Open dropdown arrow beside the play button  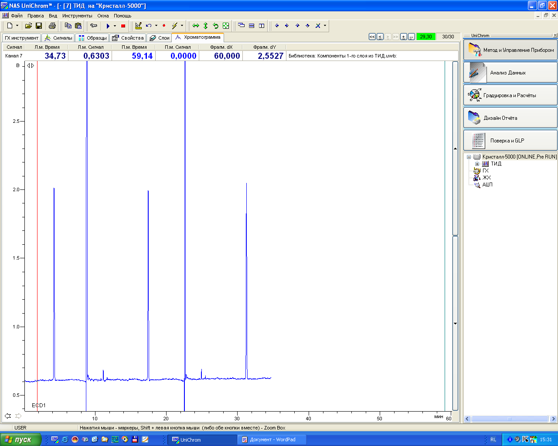point(115,26)
